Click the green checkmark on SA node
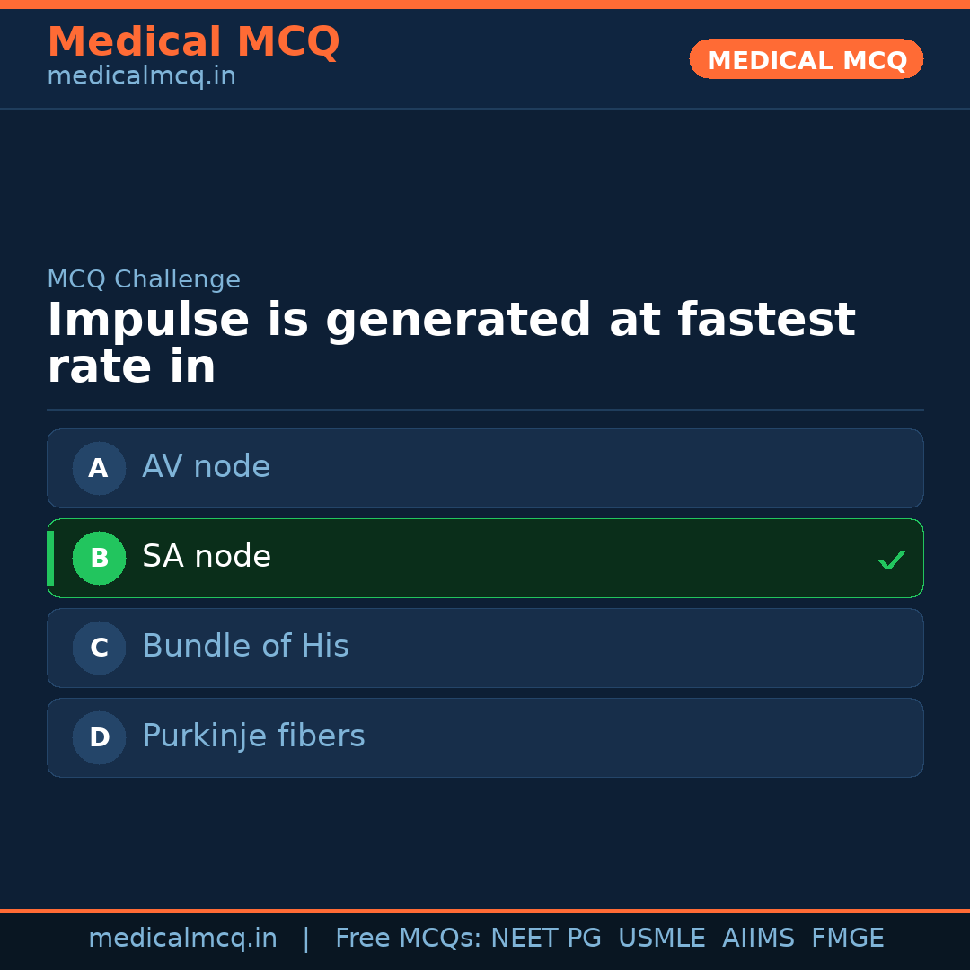The image size is (970, 970). [x=892, y=560]
